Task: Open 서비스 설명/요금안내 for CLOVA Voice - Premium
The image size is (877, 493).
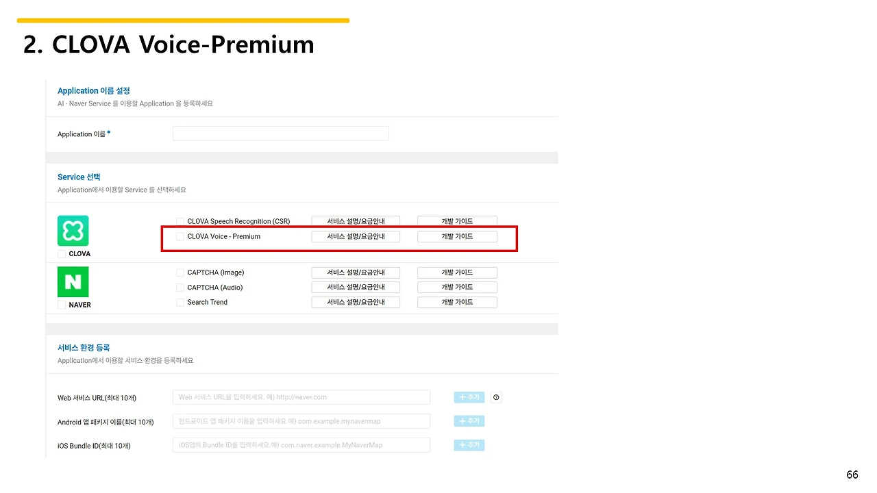Action: coord(356,236)
